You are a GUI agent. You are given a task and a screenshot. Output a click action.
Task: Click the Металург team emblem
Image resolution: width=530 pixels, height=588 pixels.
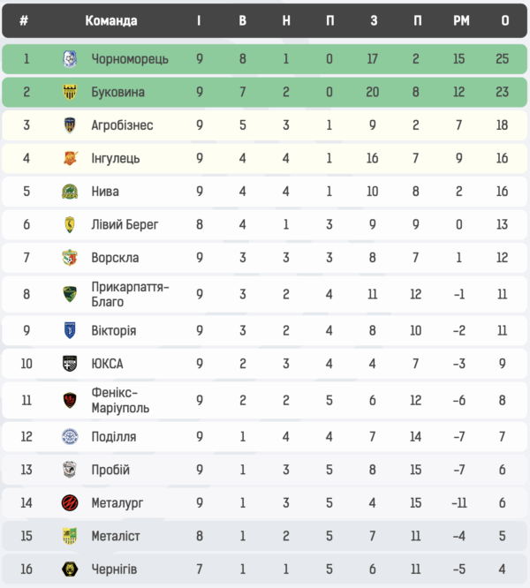click(70, 502)
